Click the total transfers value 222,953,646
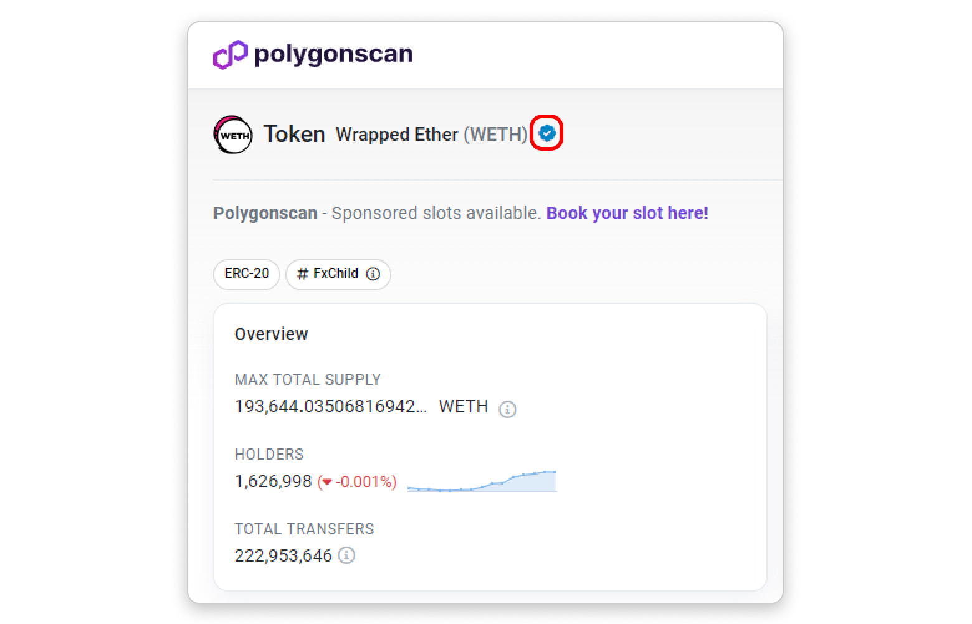 click(x=283, y=555)
